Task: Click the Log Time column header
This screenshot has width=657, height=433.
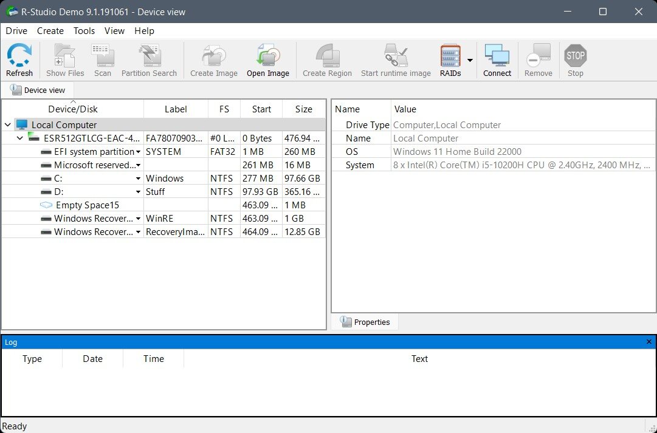Action: 153,358
